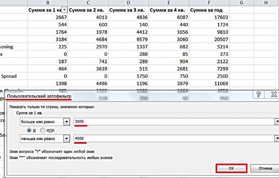279x178 pixels.
Task: Select cell with value 2500
Action: 209,76
